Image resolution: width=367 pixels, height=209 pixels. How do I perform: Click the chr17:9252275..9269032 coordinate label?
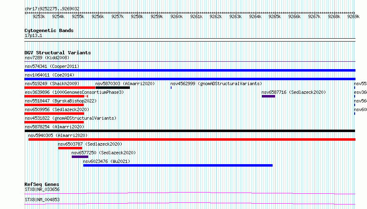52,9
